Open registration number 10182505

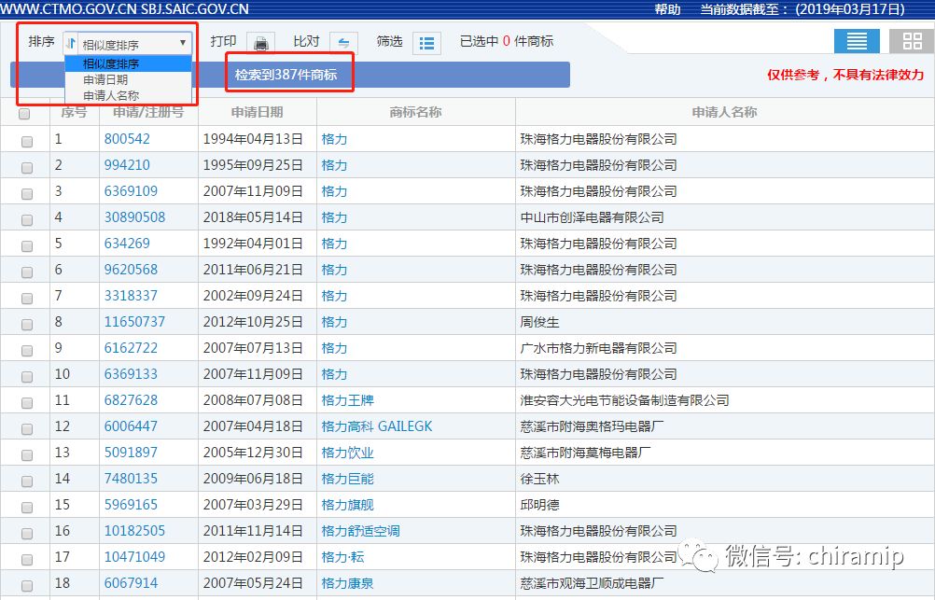tap(134, 531)
